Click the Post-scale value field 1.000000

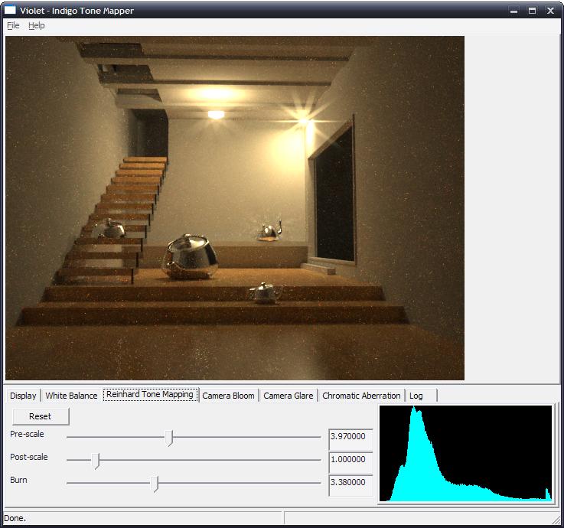pos(350,462)
